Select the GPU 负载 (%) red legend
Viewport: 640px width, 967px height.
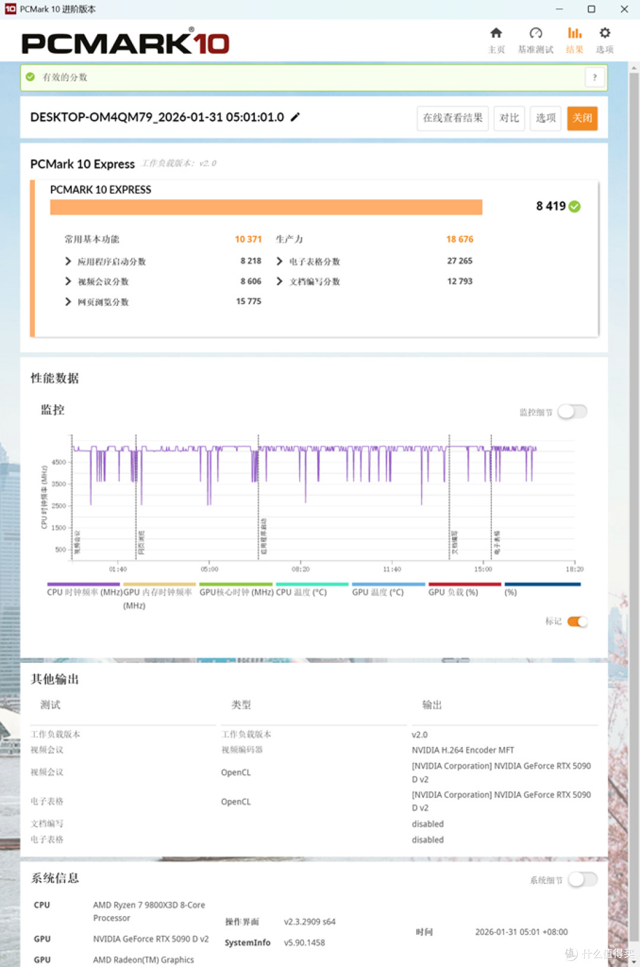pos(465,585)
